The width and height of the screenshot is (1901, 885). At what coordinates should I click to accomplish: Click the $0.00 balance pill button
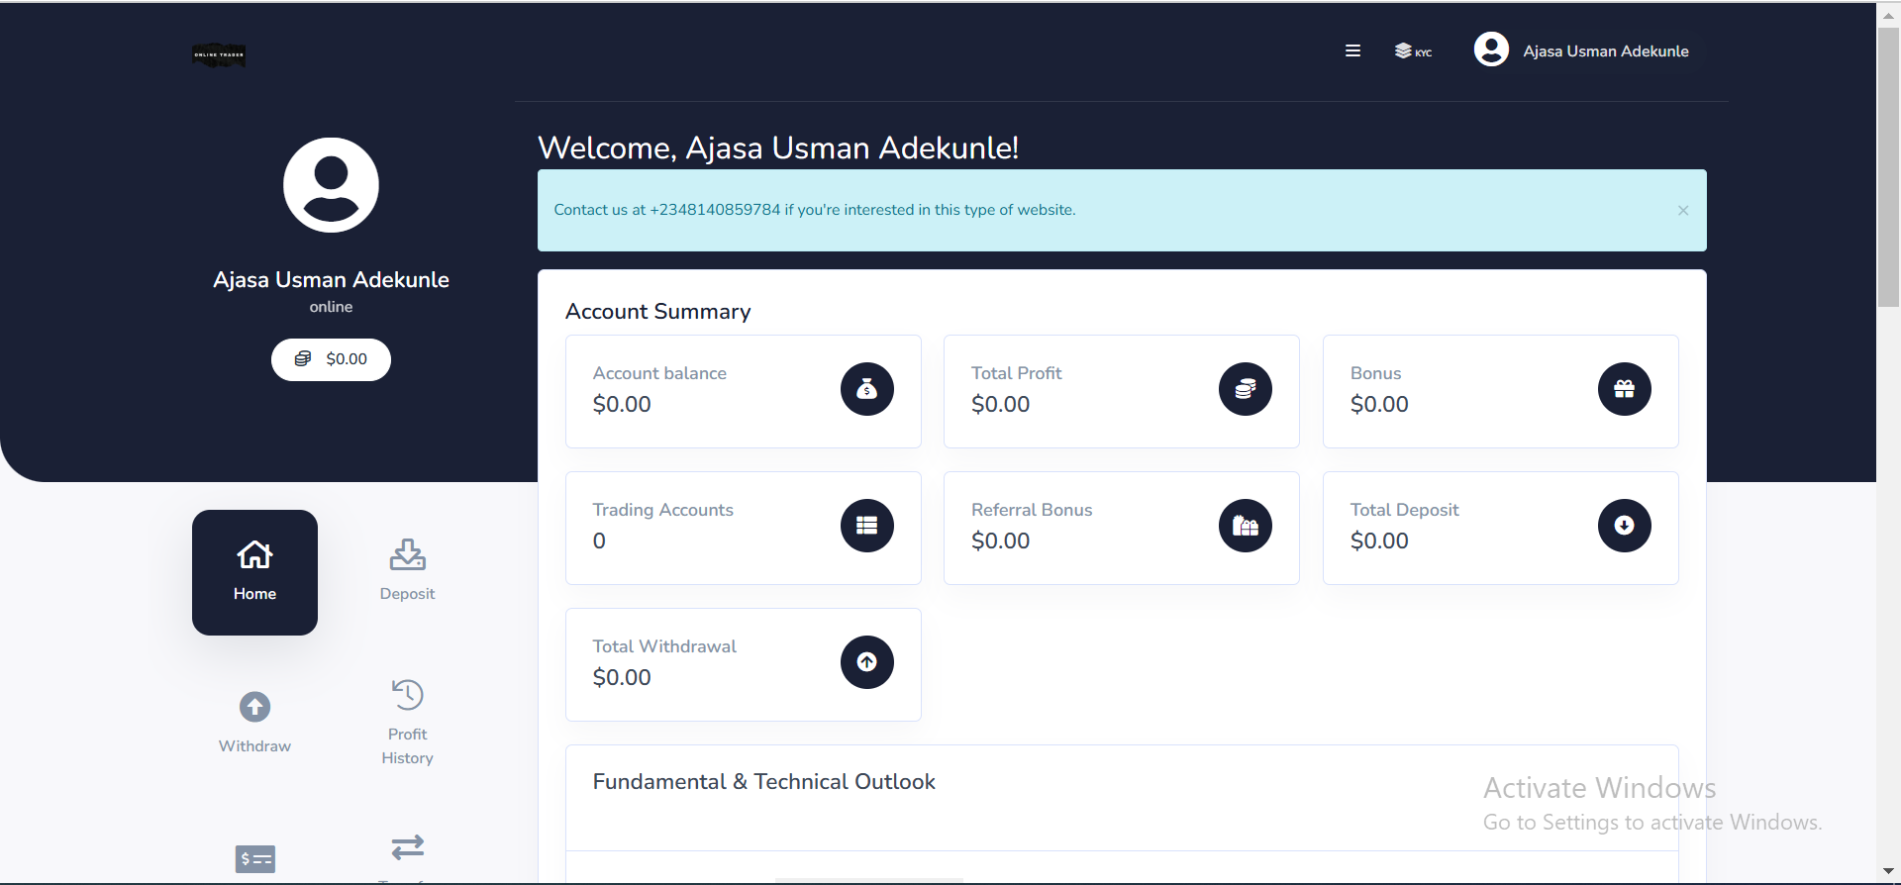(x=331, y=359)
